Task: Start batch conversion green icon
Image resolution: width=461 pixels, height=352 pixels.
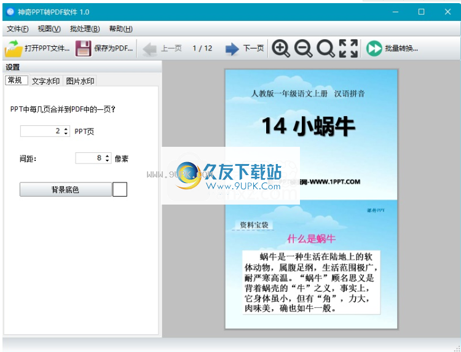Action: coord(374,49)
